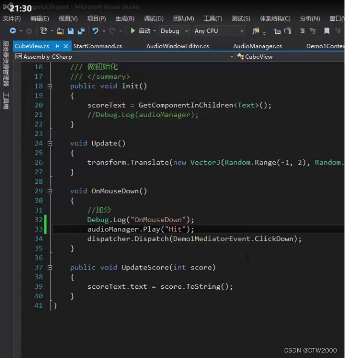Viewport: 345px width, 358px height.
Task: Open the 工具(T) menu
Action: (x=213, y=18)
